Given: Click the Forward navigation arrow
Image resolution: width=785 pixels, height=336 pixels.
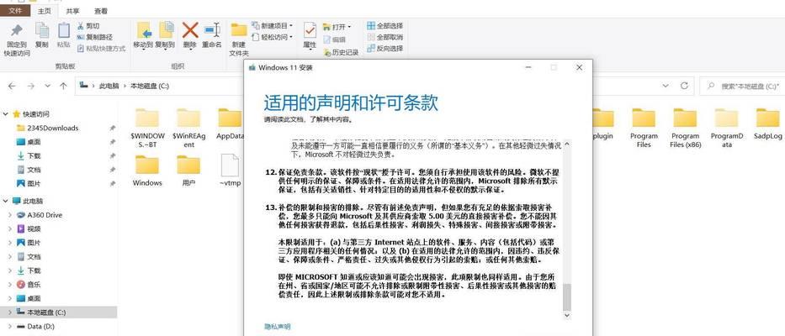Looking at the screenshot, I should (30, 86).
